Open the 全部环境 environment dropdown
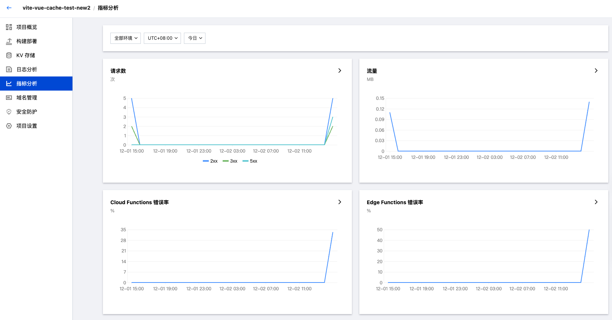 pyautogui.click(x=126, y=38)
